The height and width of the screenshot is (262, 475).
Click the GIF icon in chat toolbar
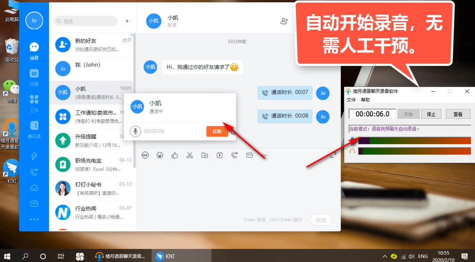coord(145,155)
